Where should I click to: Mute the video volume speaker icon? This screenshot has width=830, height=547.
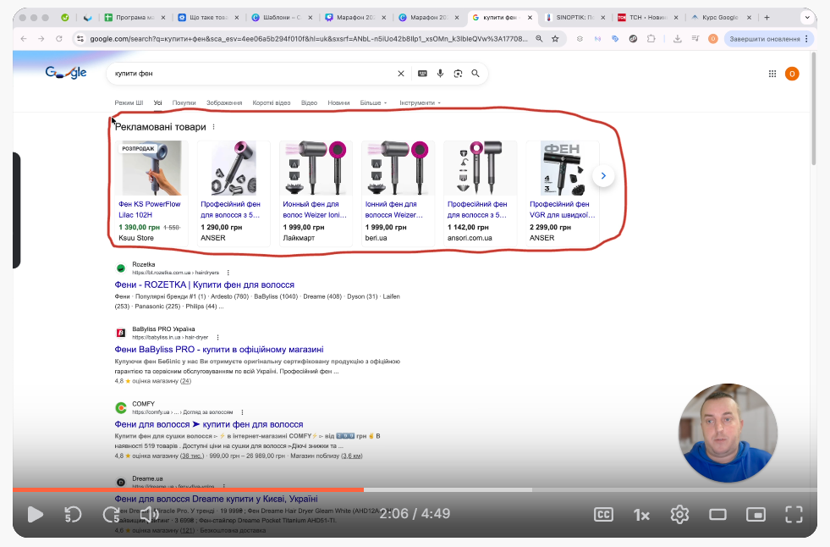point(149,514)
